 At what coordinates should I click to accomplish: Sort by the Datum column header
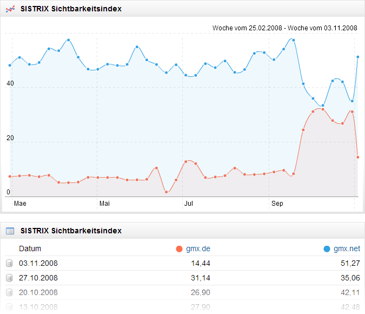[30, 249]
